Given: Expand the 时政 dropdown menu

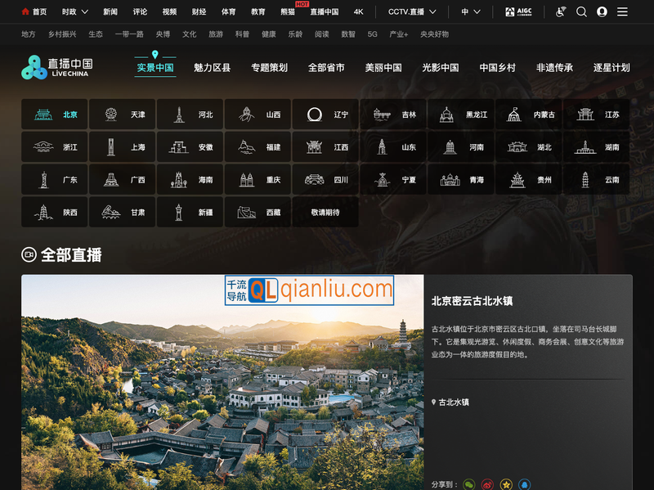Looking at the screenshot, I should pyautogui.click(x=74, y=11).
